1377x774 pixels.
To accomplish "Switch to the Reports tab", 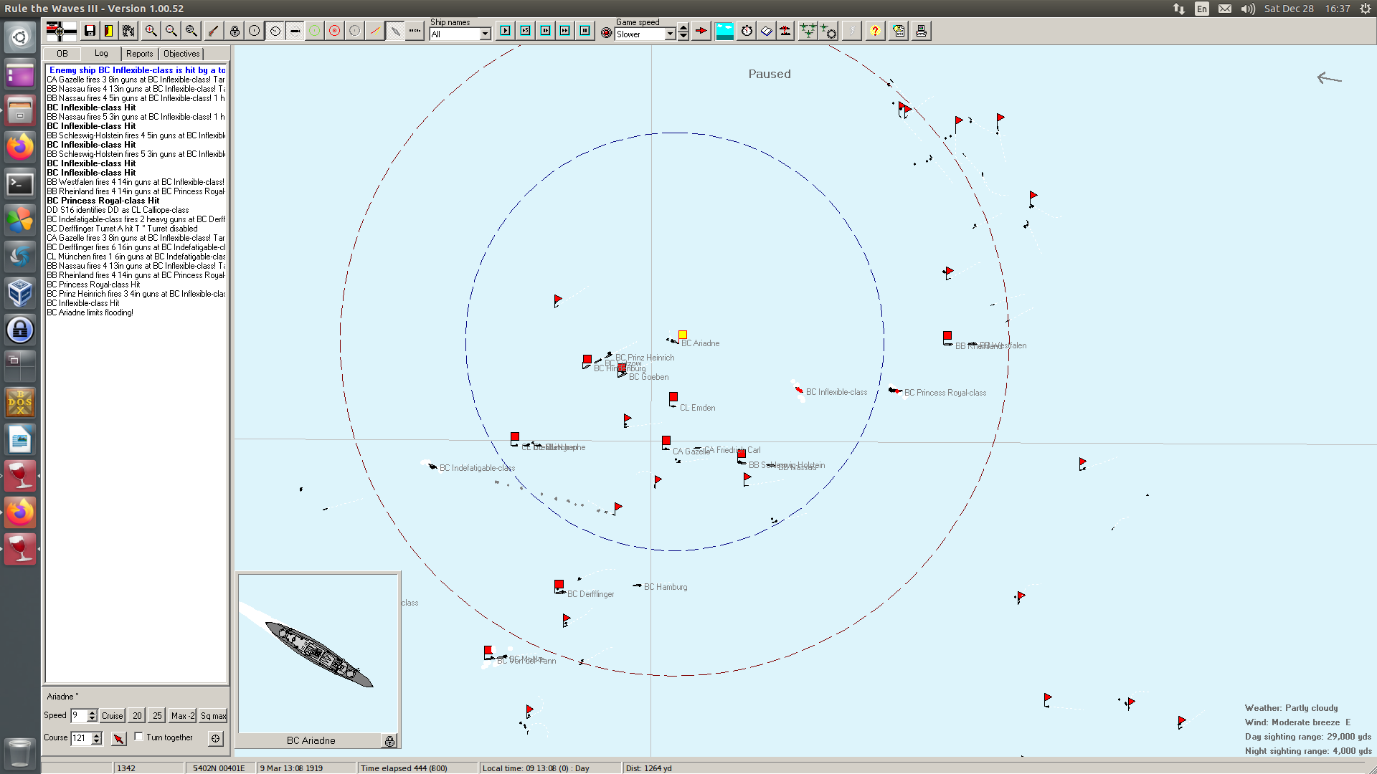I will 139,54.
